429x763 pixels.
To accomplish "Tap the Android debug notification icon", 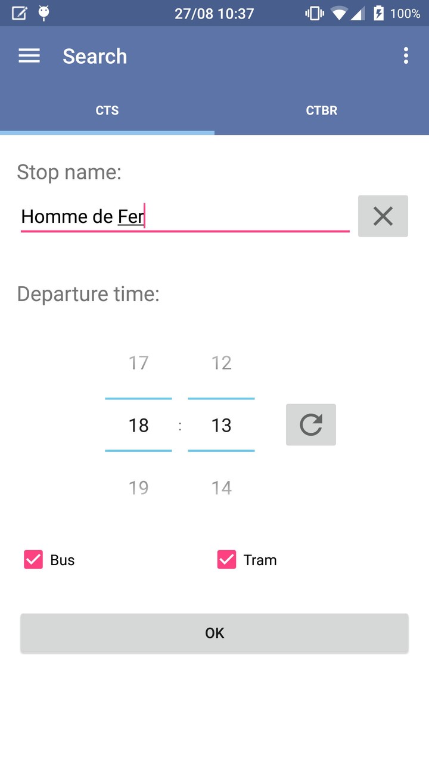I will tap(43, 13).
